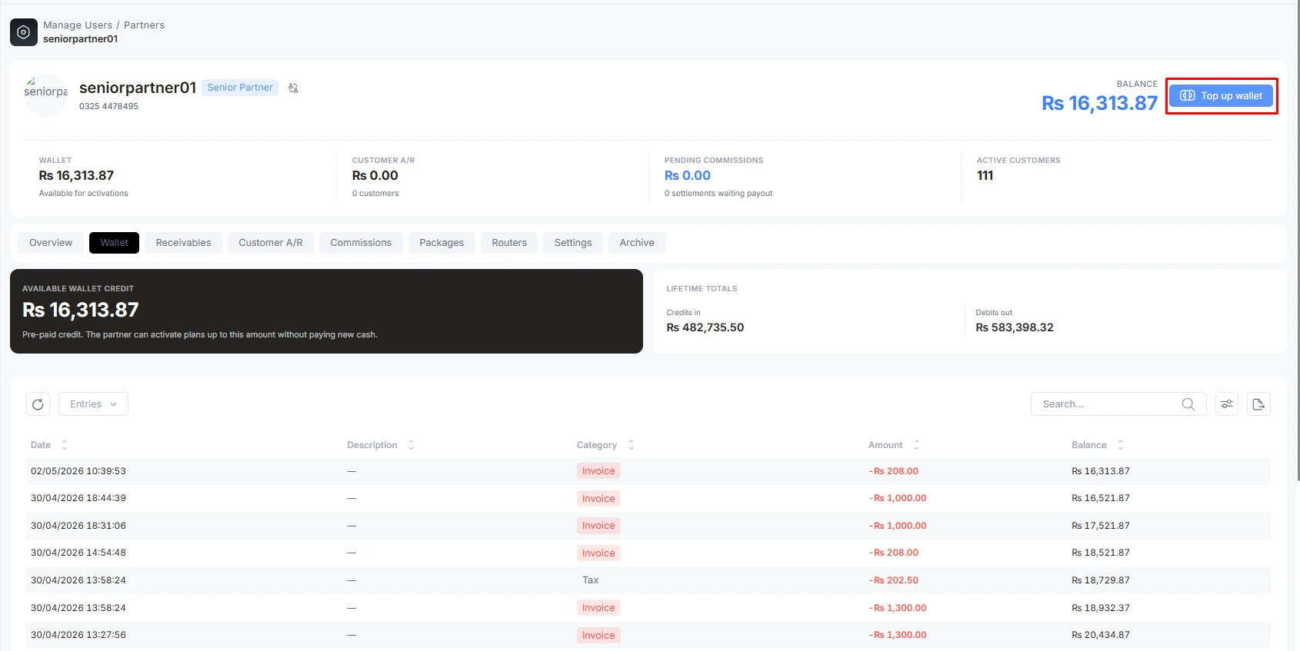Open the Commissions tab
The height and width of the screenshot is (651, 1300).
(x=361, y=243)
